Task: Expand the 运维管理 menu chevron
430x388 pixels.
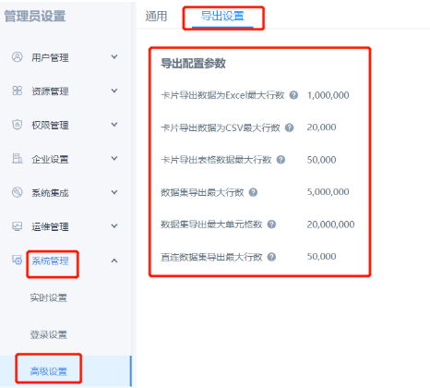Action: click(x=114, y=226)
